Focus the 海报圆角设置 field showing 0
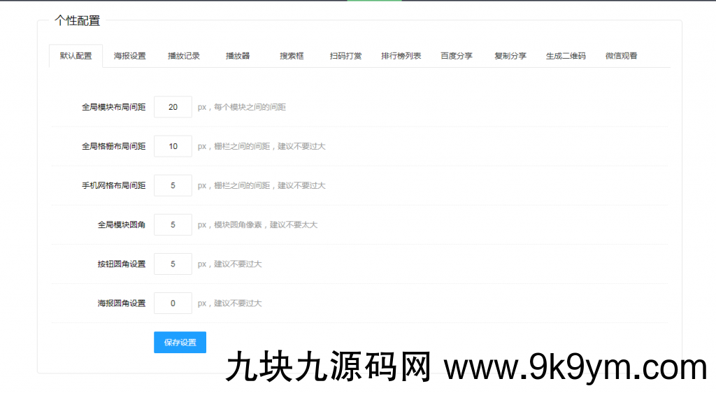This screenshot has height=393, width=716. click(x=173, y=303)
